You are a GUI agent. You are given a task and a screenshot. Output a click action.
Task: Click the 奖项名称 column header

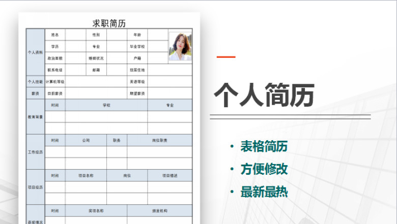click(x=96, y=210)
